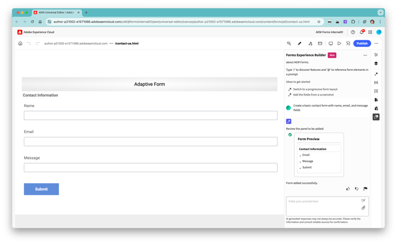Click the Name text field

(x=151, y=116)
